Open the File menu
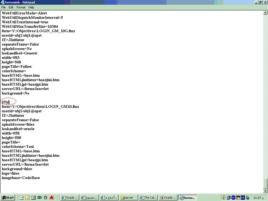The height and width of the screenshot is (201, 268). pos(3,7)
